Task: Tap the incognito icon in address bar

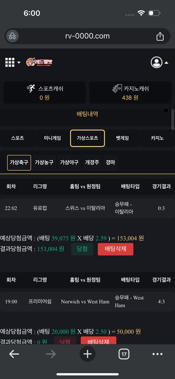Action: 12,36
